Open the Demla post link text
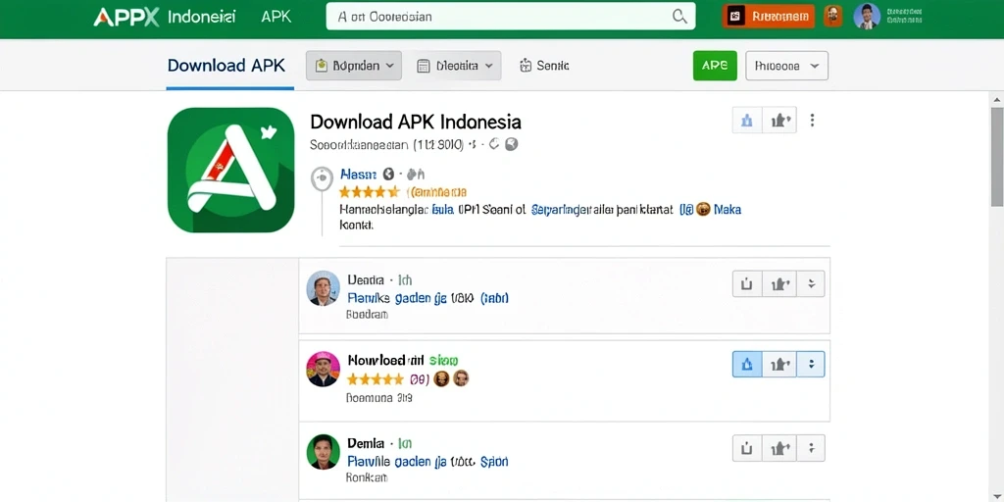This screenshot has height=502, width=1004. click(x=427, y=461)
